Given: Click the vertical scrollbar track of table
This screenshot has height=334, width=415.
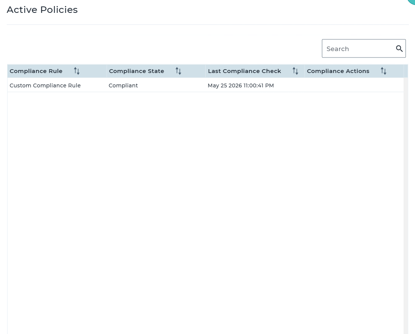Looking at the screenshot, I should 406,206.
